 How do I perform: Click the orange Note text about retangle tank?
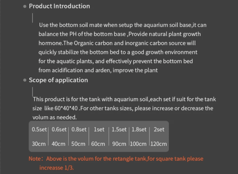116,159
